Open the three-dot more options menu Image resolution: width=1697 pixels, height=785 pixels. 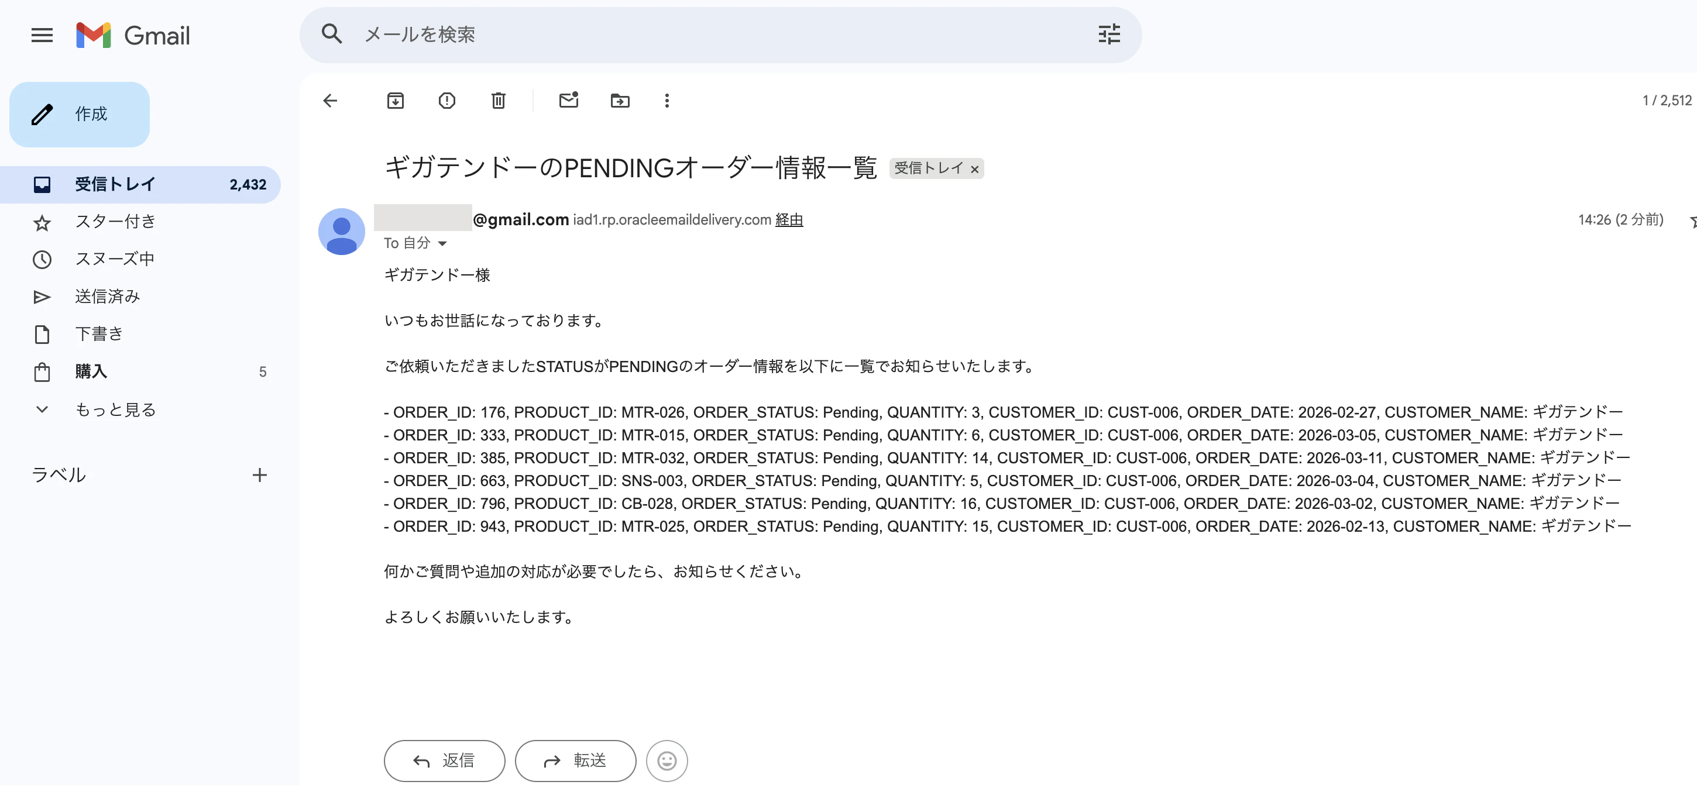667,101
